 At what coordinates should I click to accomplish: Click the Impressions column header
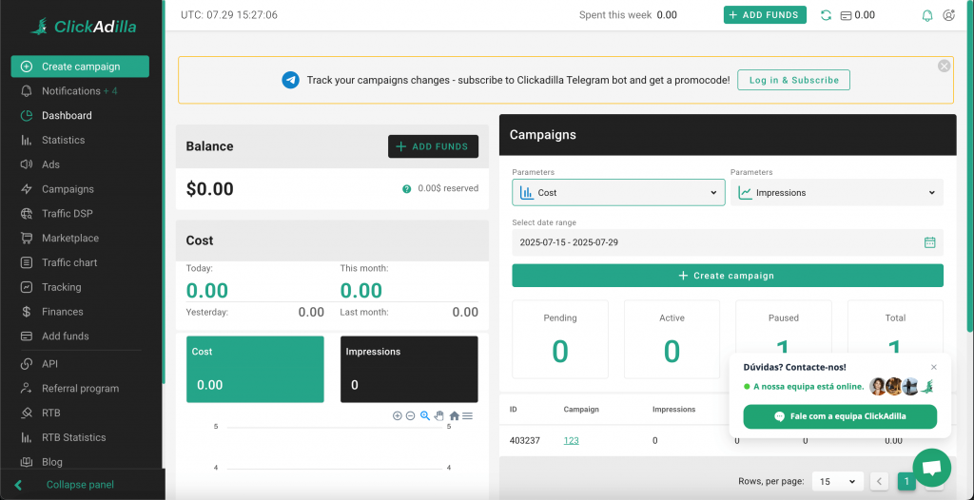674,410
